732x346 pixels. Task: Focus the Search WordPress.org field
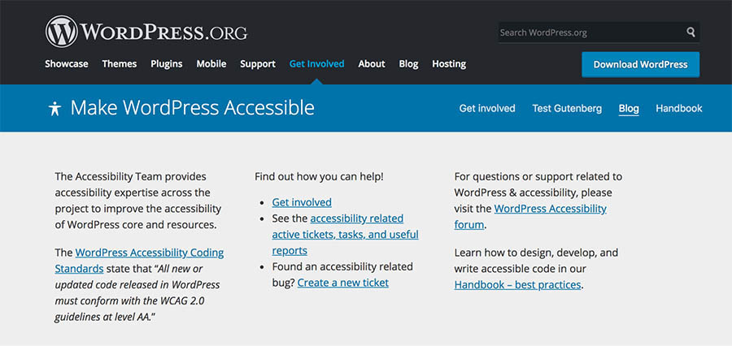pos(590,32)
